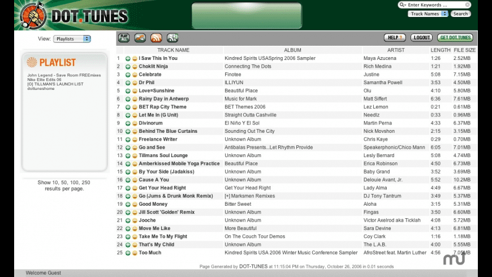Click green plus icon for I Saw This In You
492x277 pixels.
pos(128,59)
